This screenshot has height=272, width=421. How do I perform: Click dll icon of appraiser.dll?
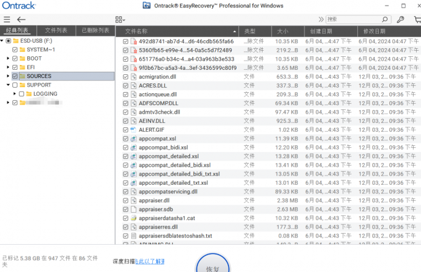click(x=134, y=200)
